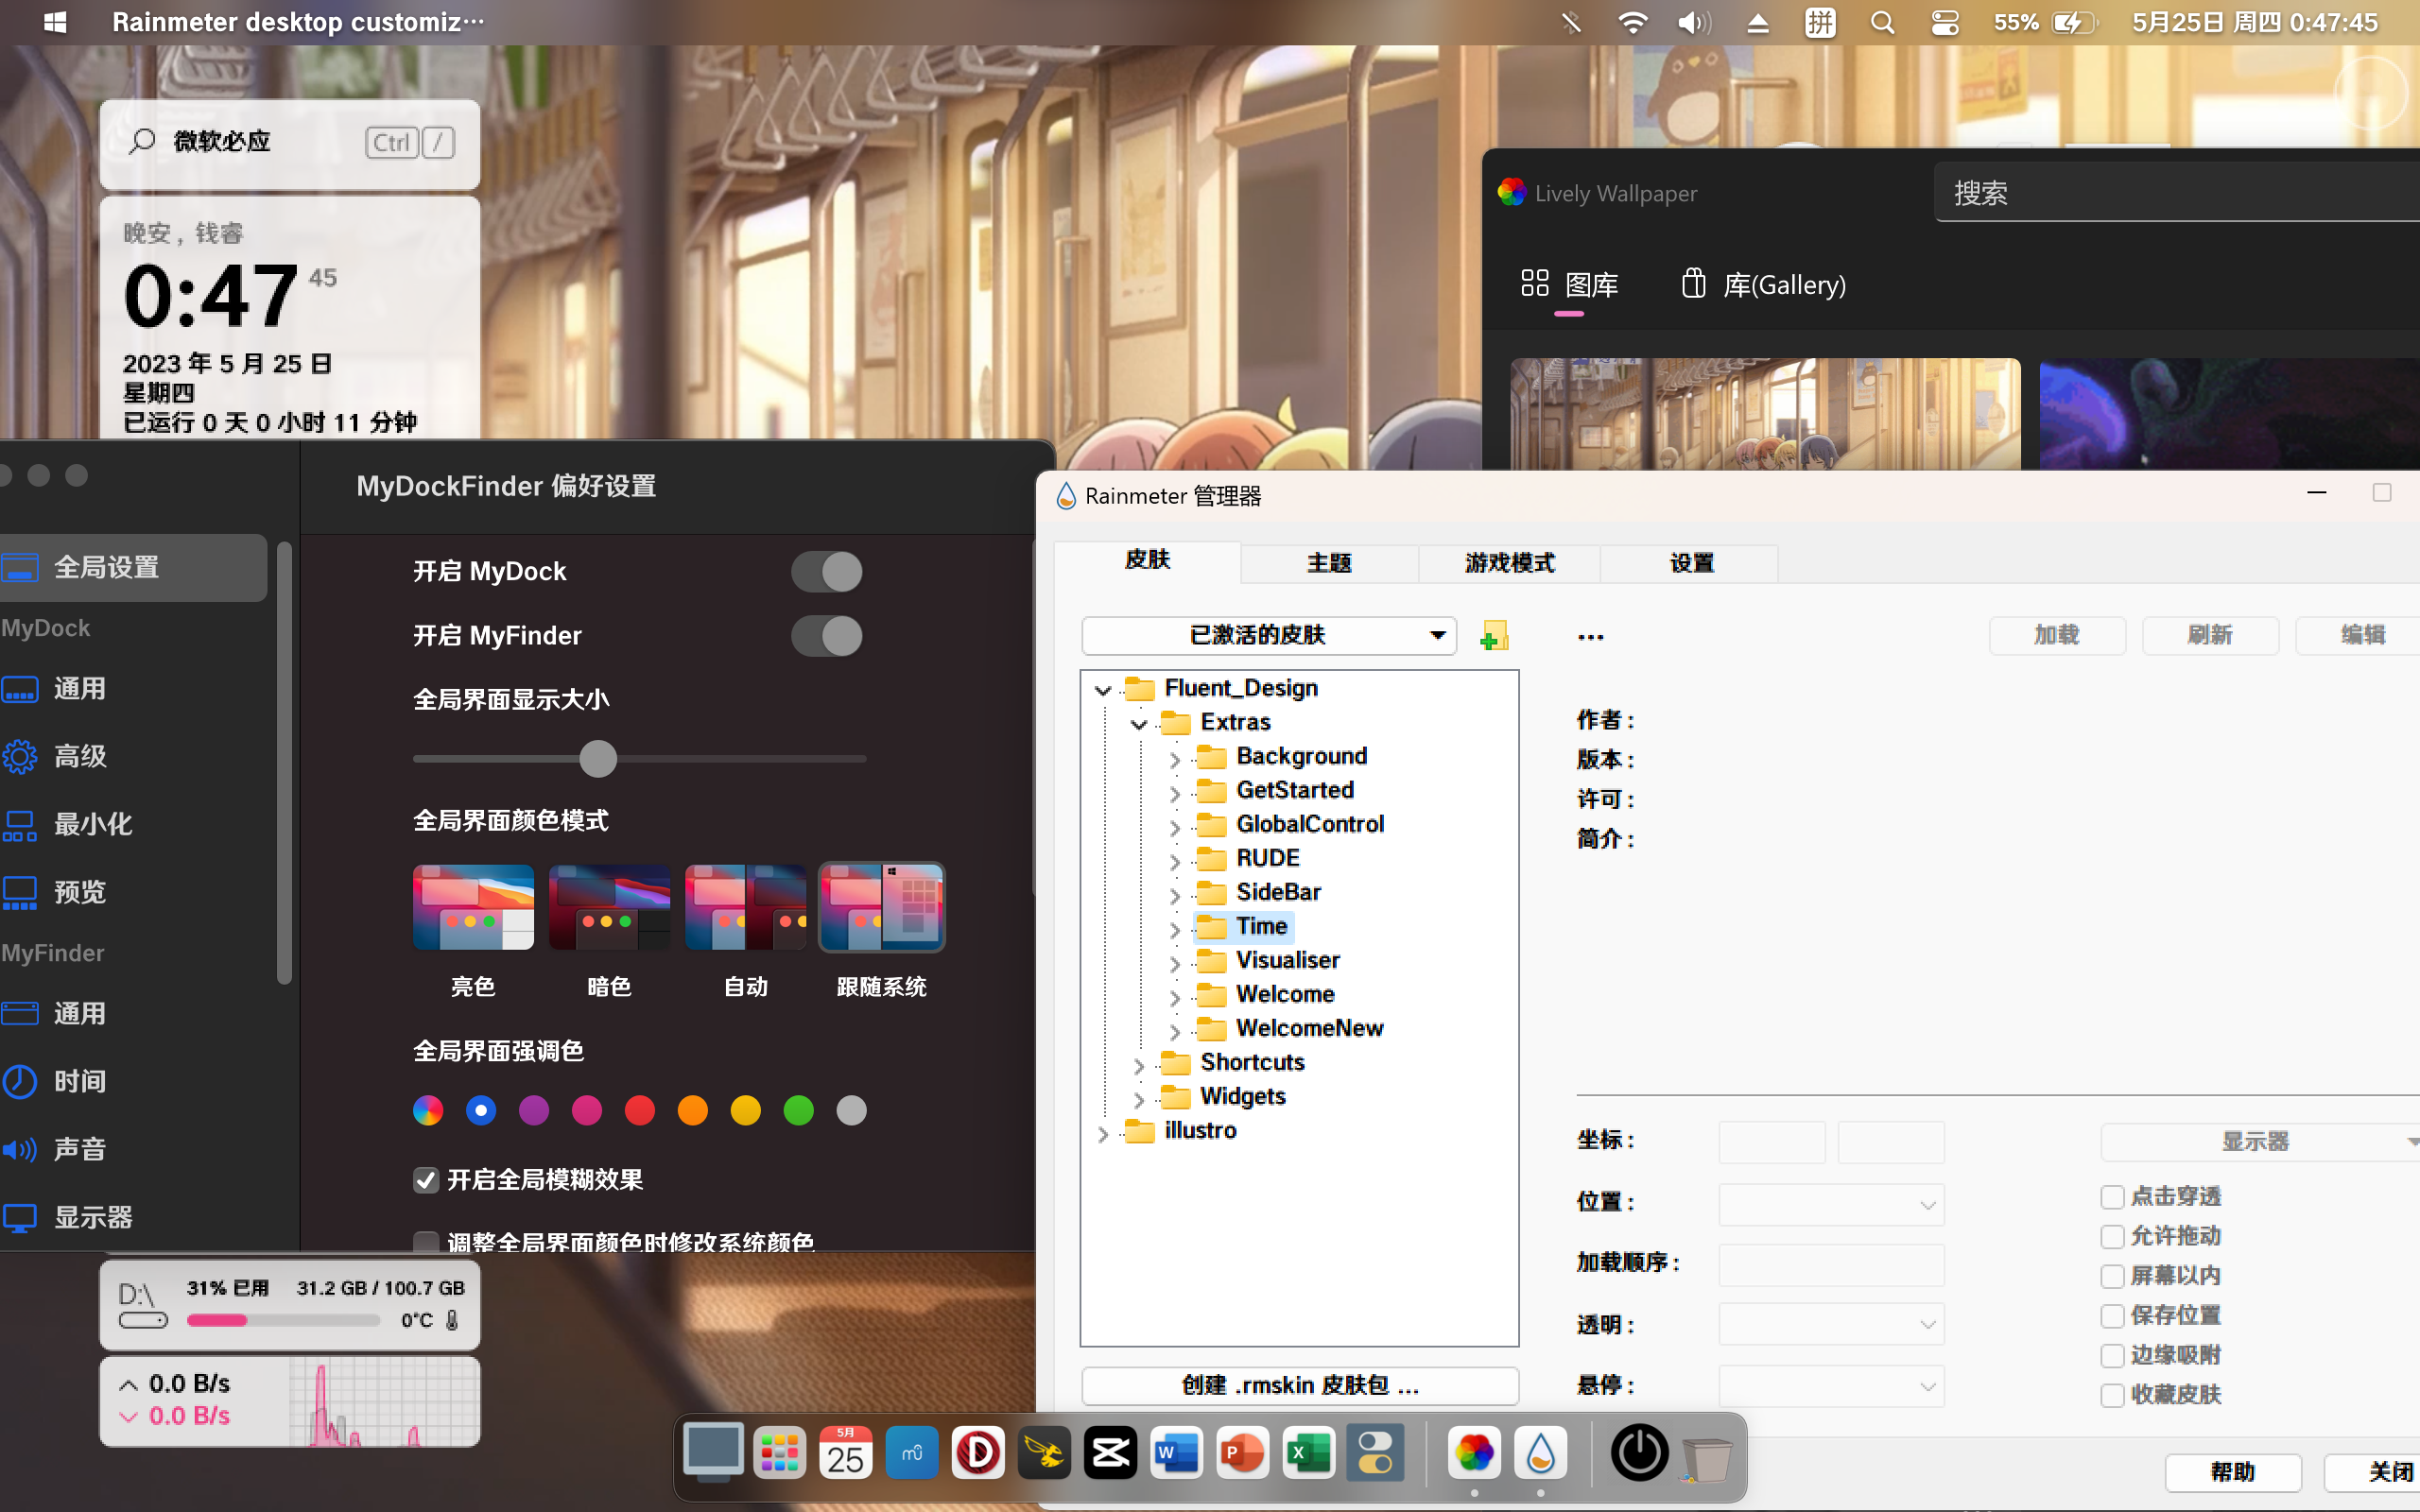Open the CapCut dock icon
Image resolution: width=2420 pixels, height=1512 pixels.
(x=1110, y=1453)
